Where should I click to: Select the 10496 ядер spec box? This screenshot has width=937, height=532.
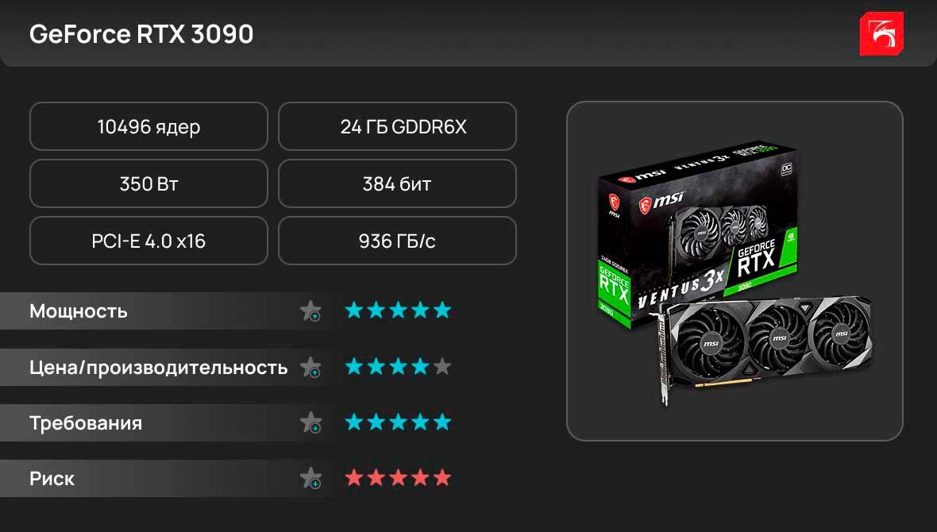148,126
